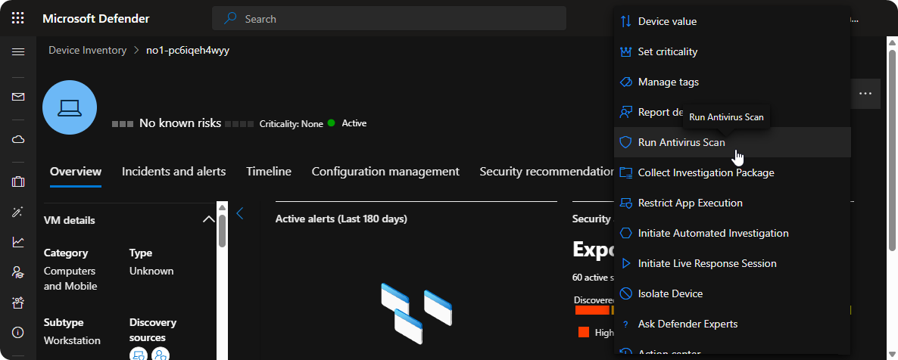Select Collect Investigation Package
Image resolution: width=898 pixels, height=360 pixels.
point(706,172)
